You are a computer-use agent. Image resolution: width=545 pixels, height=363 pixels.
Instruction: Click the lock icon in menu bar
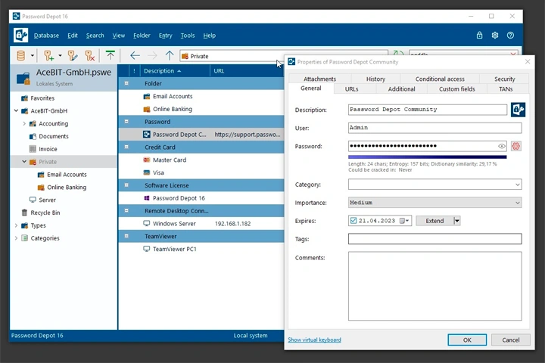(x=479, y=35)
